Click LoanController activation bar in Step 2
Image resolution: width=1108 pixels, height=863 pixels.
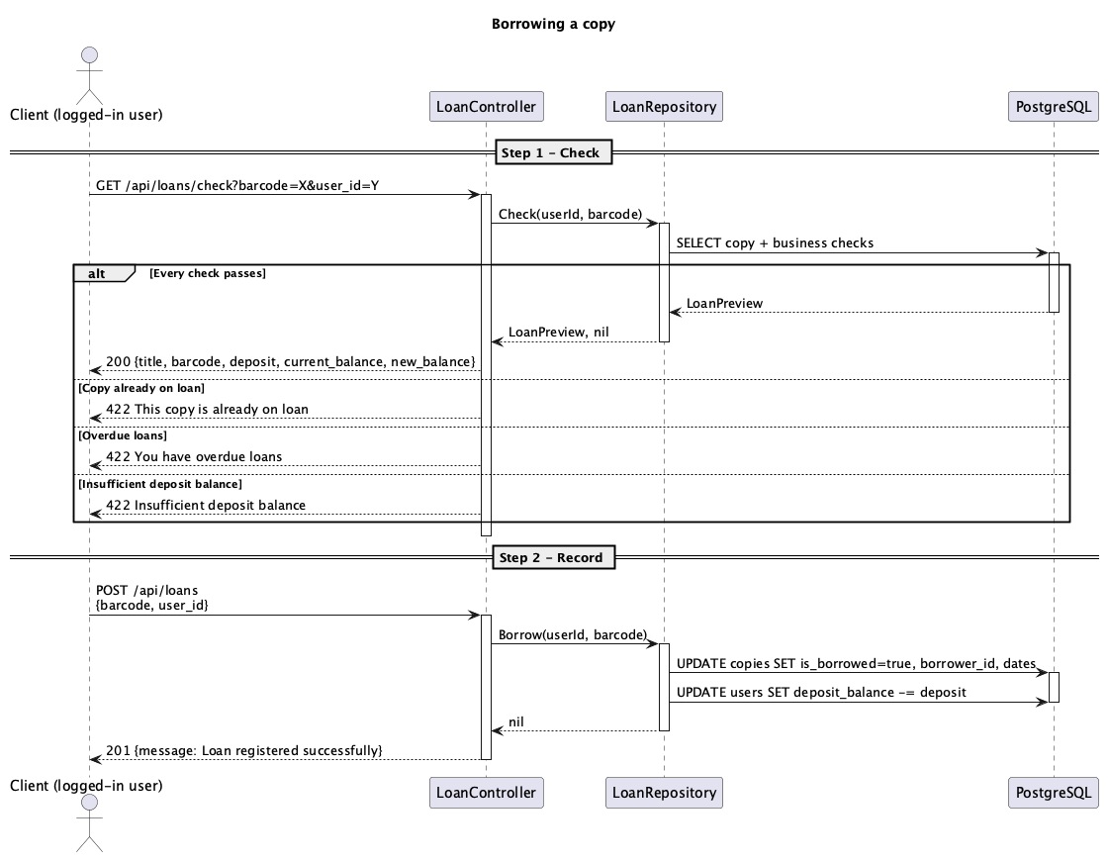point(486,687)
